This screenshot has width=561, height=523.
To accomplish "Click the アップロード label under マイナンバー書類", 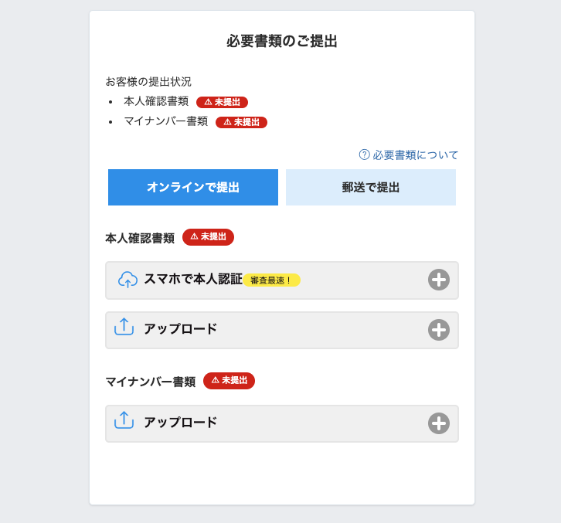I will click(x=180, y=423).
